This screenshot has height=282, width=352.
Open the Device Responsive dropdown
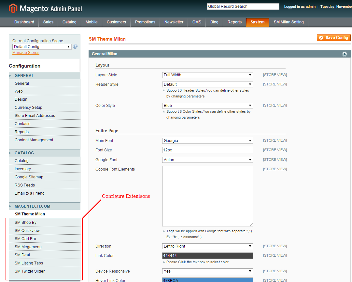(x=208, y=271)
